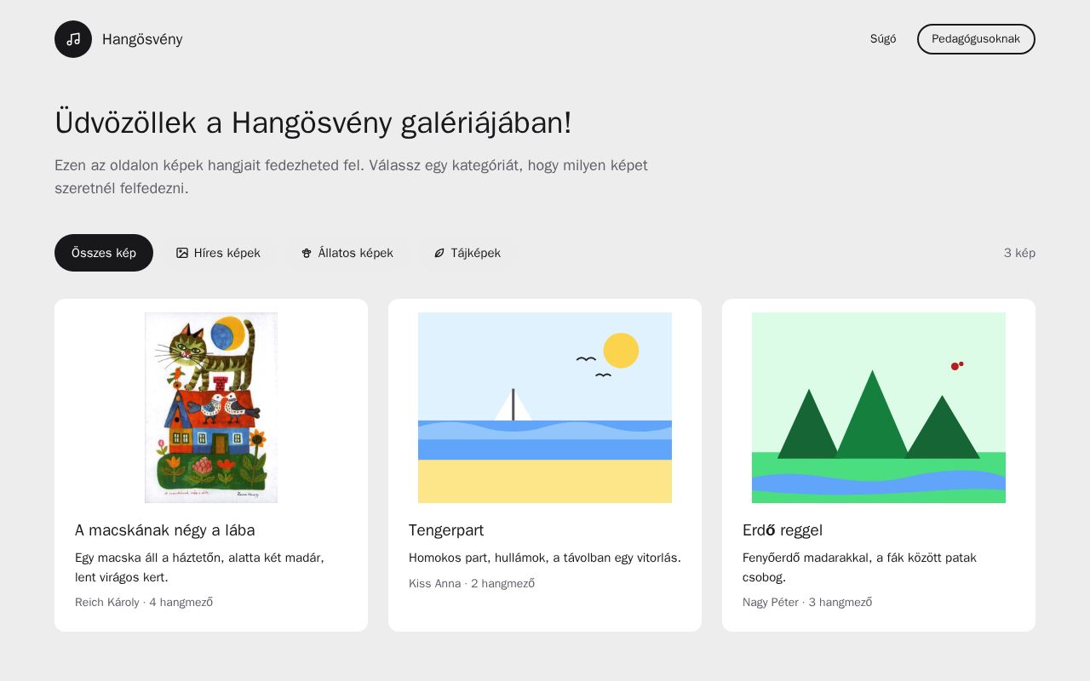Switch to the Tájképek category
Viewport: 1090px width, 681px height.
pyautogui.click(x=468, y=253)
